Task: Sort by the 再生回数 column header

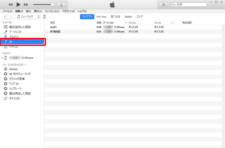Action: [x=184, y=23]
